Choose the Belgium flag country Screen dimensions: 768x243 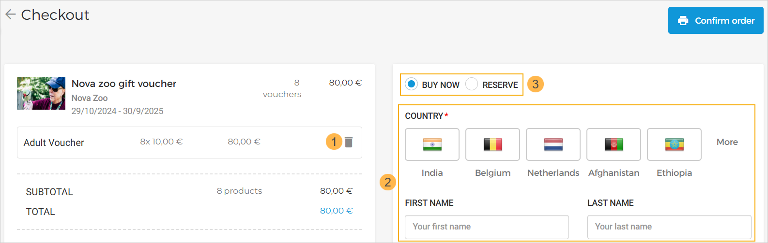492,144
